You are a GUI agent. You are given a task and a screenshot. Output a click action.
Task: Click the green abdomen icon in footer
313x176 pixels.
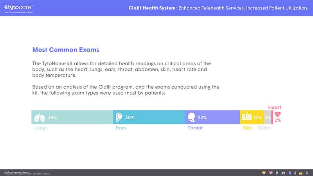tap(307, 173)
